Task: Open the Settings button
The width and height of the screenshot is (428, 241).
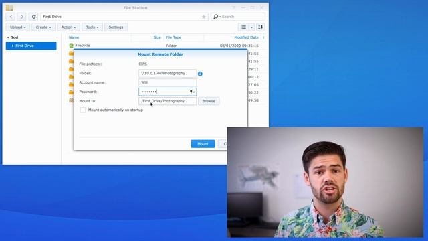Action: 116,27
